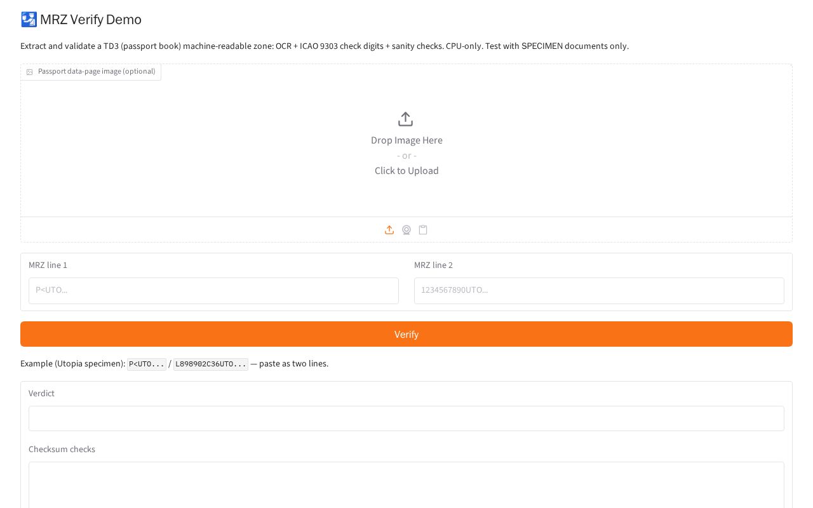Click the 'MRZ Verify Demo' heading
Image resolution: width=813 pixels, height=508 pixels.
click(x=91, y=20)
